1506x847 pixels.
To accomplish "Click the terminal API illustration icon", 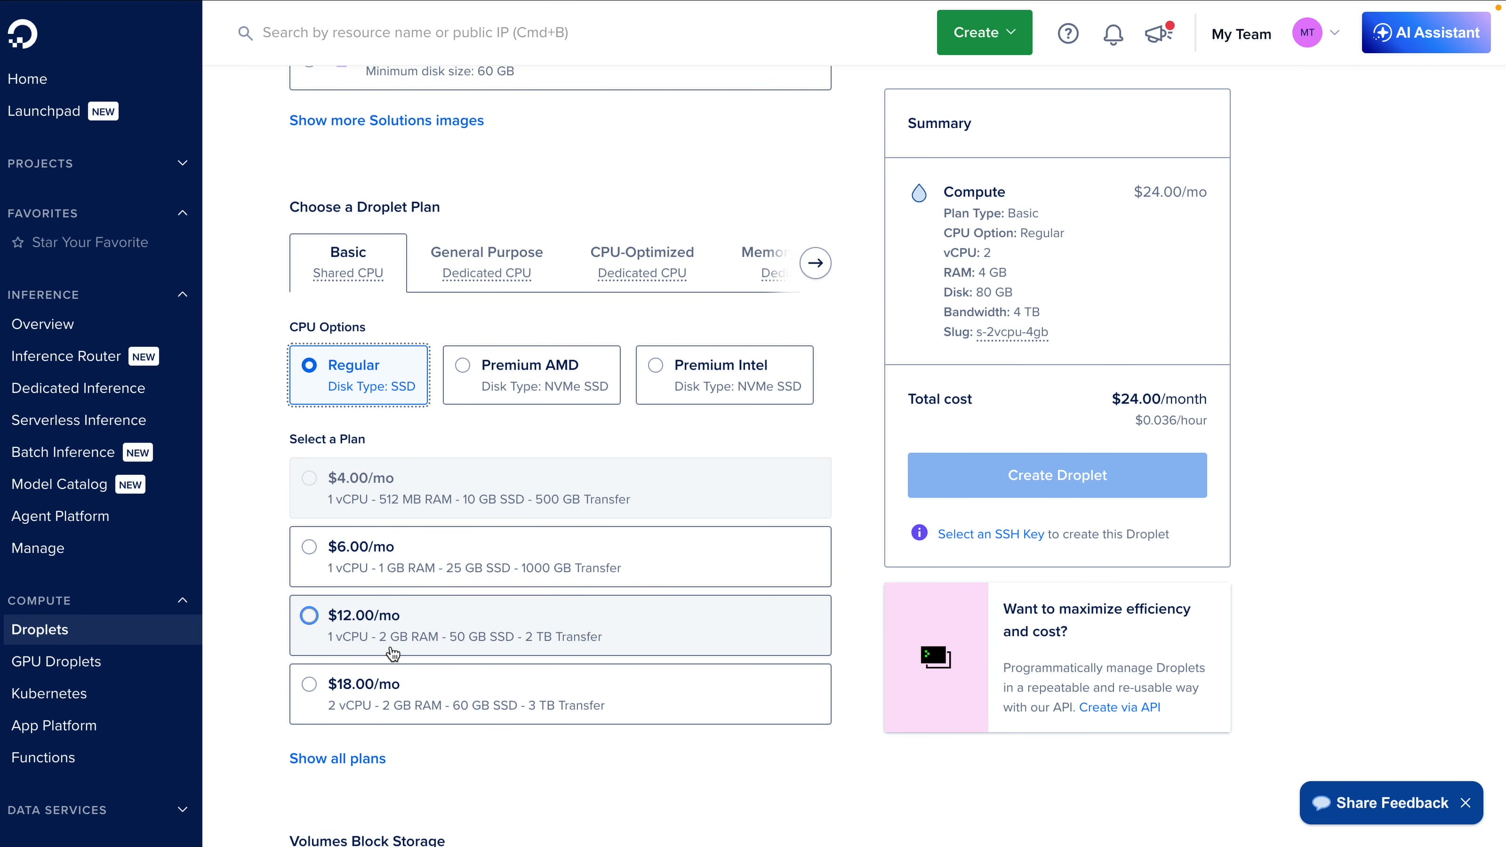I will click(x=936, y=657).
